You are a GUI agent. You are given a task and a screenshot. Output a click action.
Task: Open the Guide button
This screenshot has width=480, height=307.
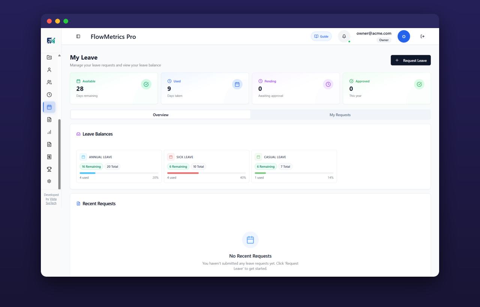click(321, 36)
